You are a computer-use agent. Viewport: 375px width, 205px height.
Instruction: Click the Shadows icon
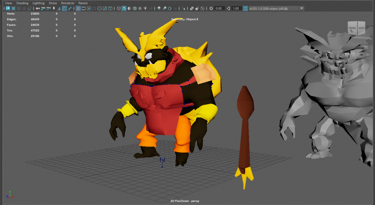[151, 8]
